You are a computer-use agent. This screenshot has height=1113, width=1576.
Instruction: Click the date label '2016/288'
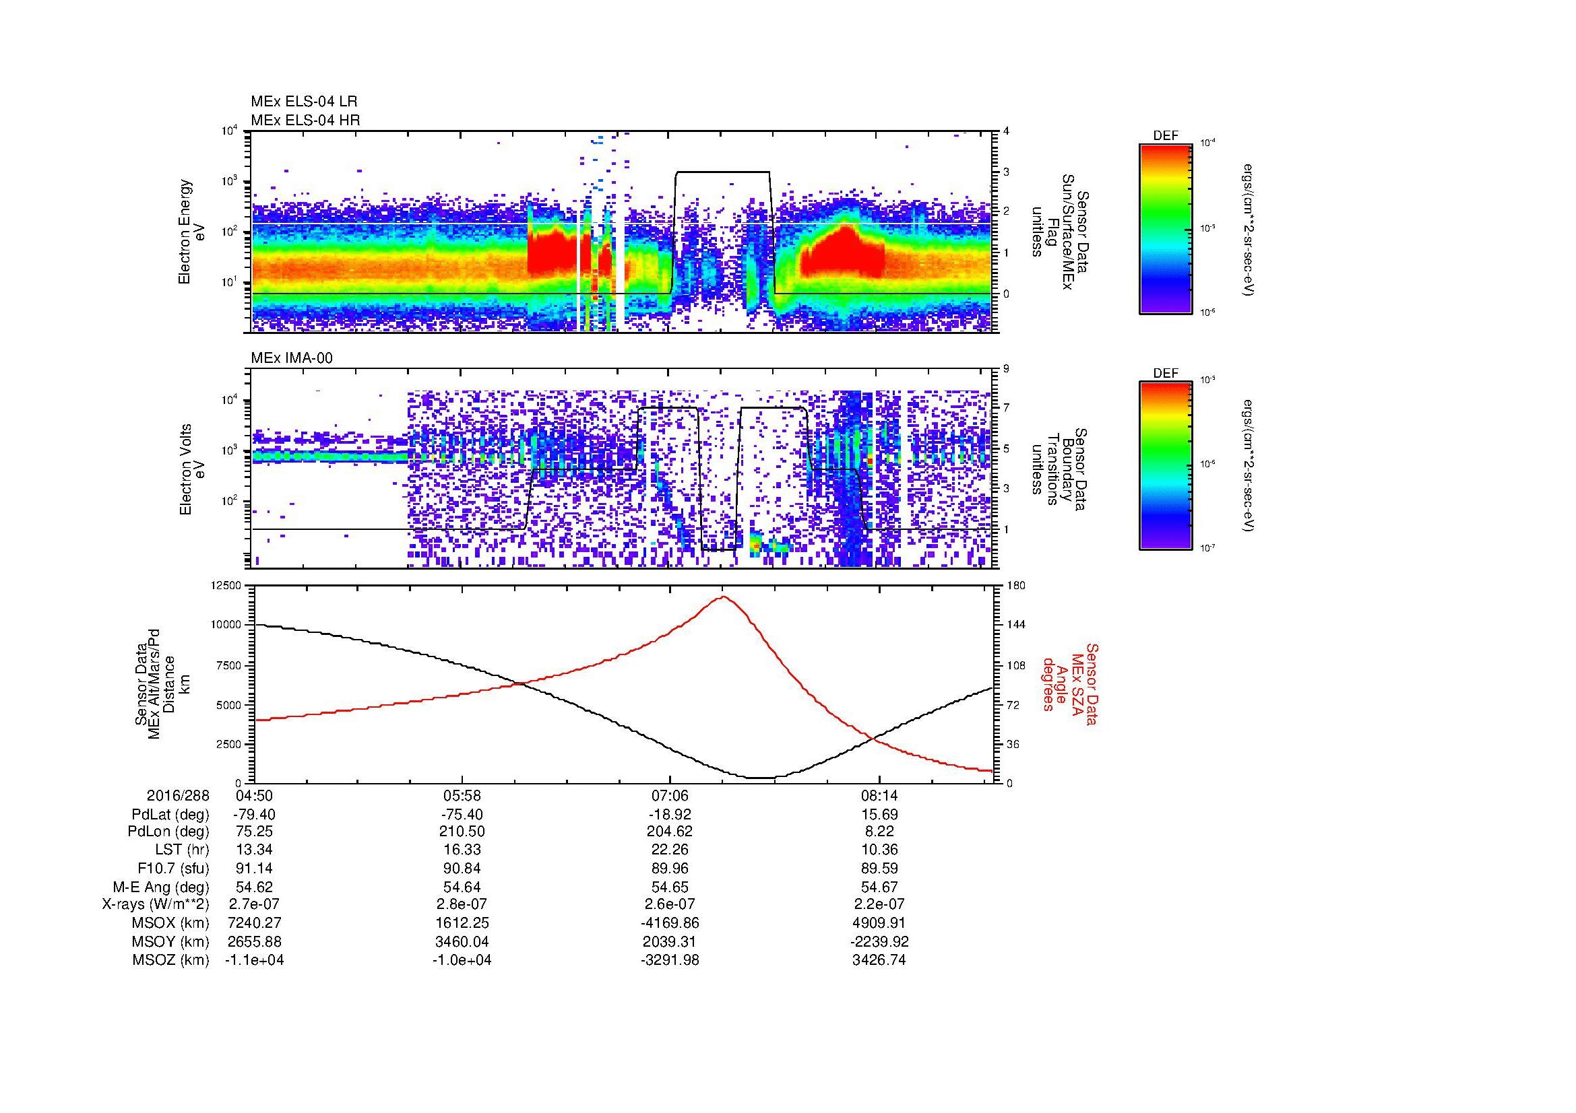pyautogui.click(x=178, y=795)
